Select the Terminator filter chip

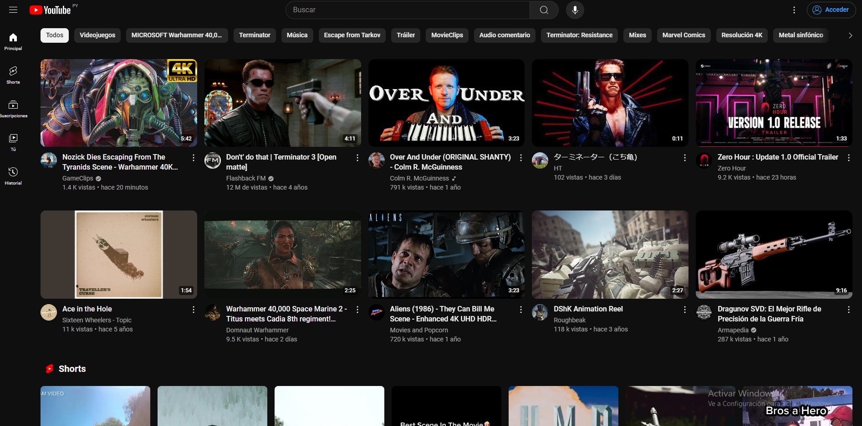click(255, 35)
